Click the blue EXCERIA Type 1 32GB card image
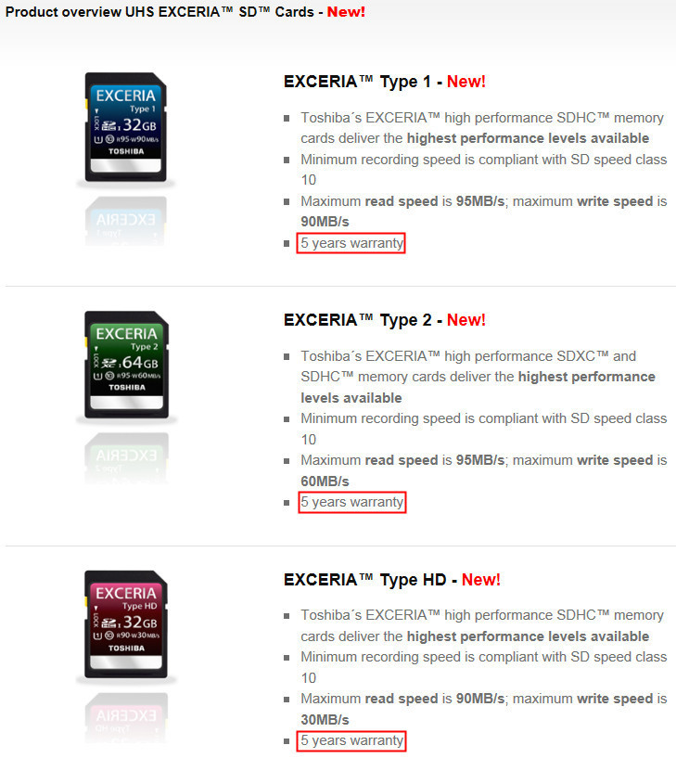This screenshot has width=676, height=758. click(x=125, y=127)
